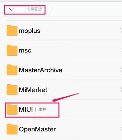Viewport: 122px width, 140px height.
Task: Open the moplus folder icon
Action: point(12,31)
